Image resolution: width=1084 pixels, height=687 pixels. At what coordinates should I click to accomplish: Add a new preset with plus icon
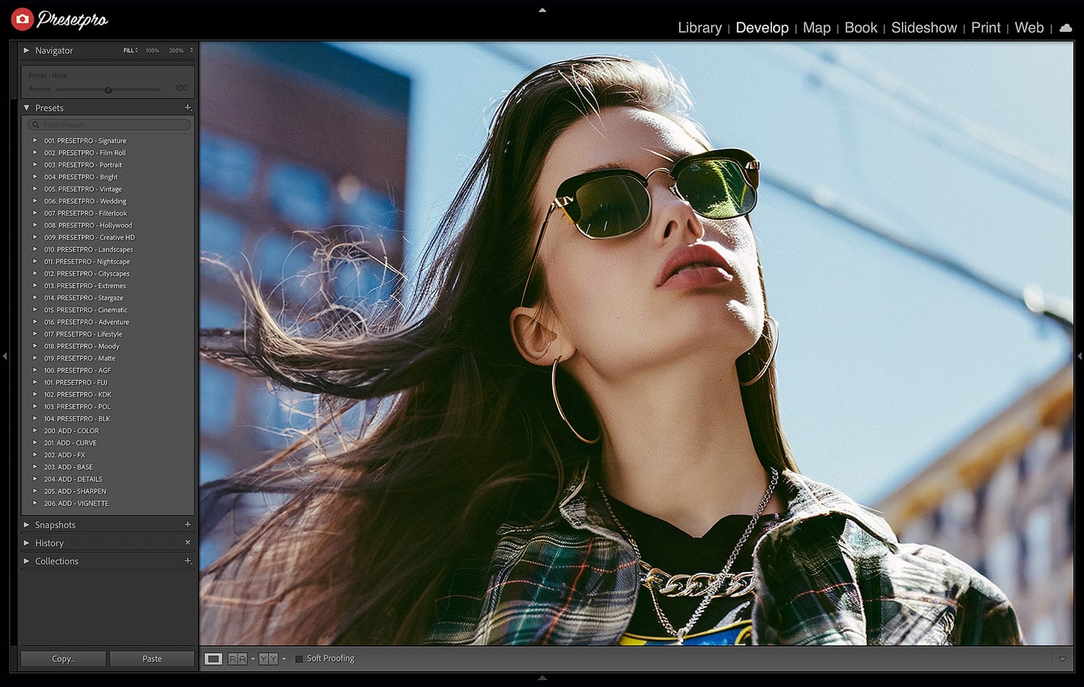point(188,108)
